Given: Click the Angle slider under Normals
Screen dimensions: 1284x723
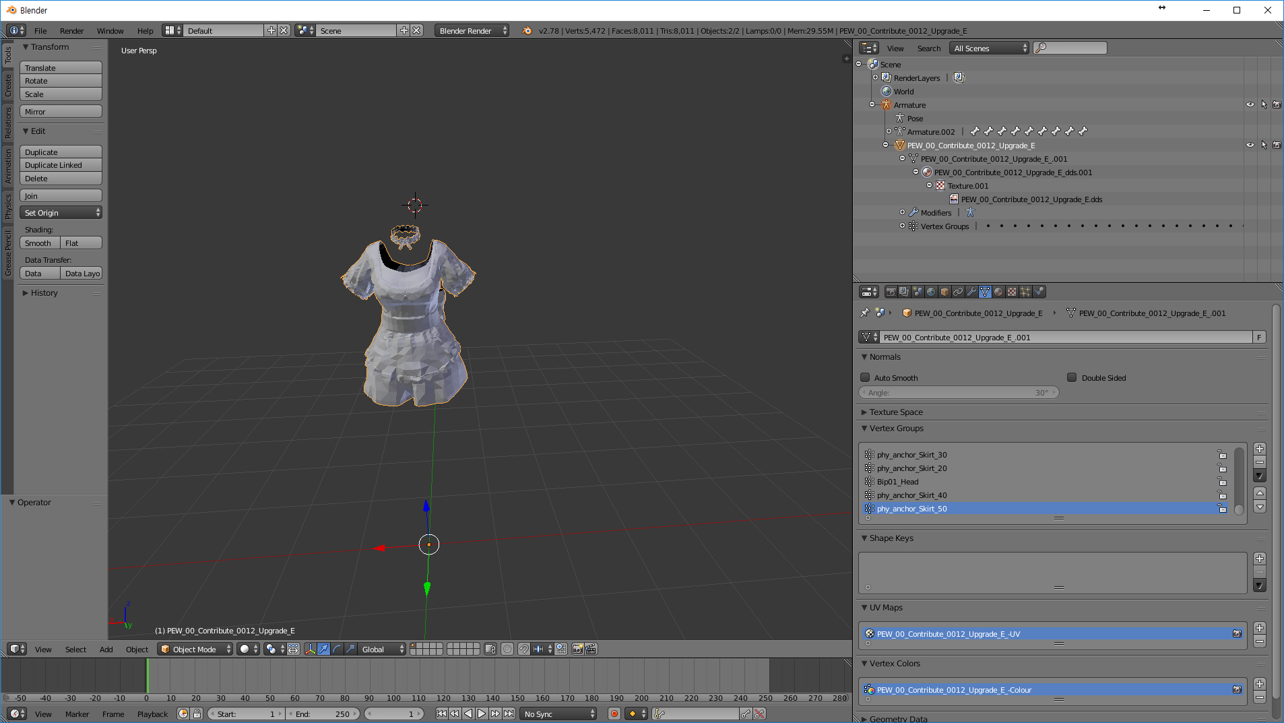Looking at the screenshot, I should tap(958, 393).
